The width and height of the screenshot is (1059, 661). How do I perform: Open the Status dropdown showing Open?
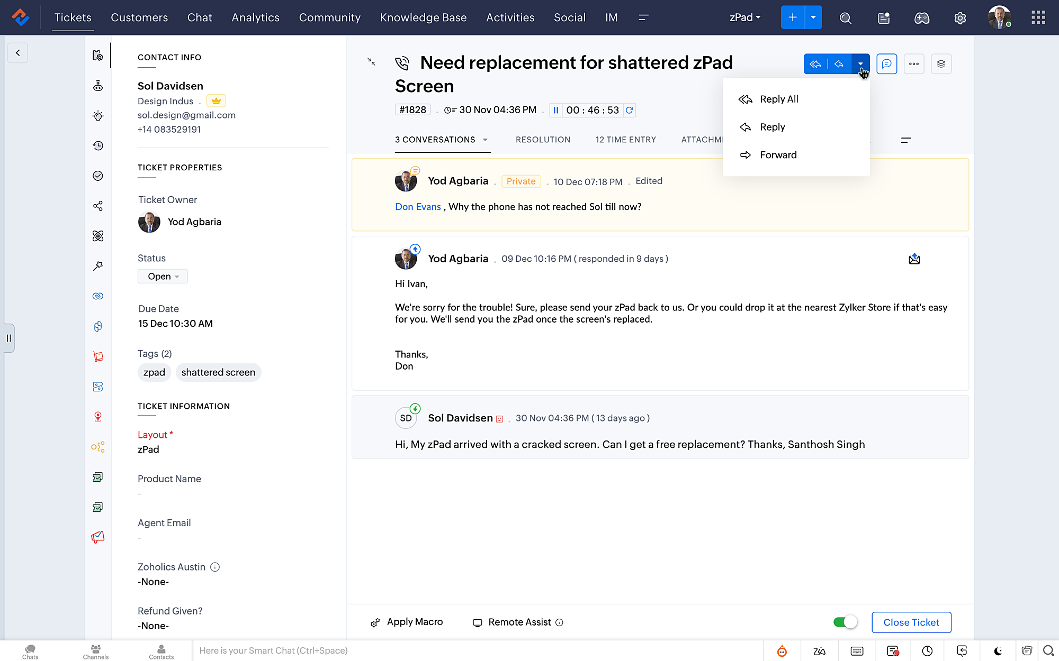[163, 276]
